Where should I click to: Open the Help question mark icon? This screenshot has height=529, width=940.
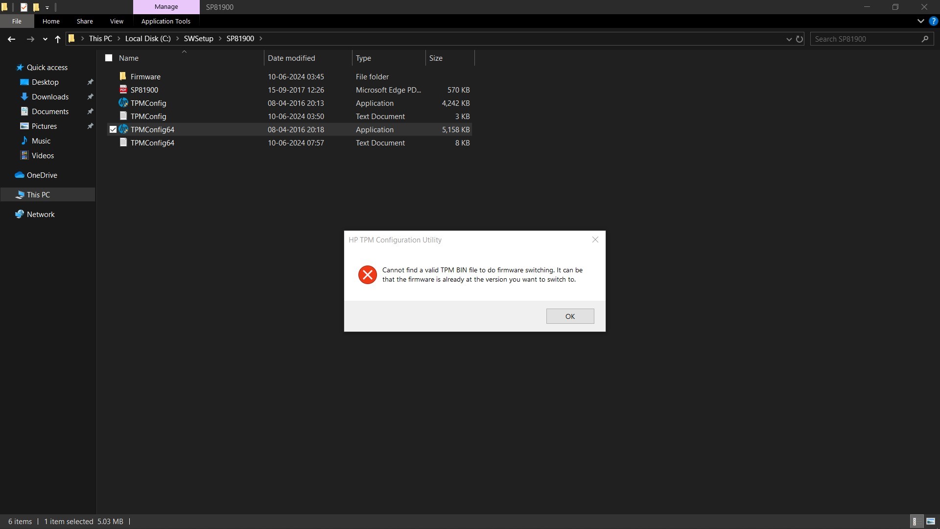[933, 22]
